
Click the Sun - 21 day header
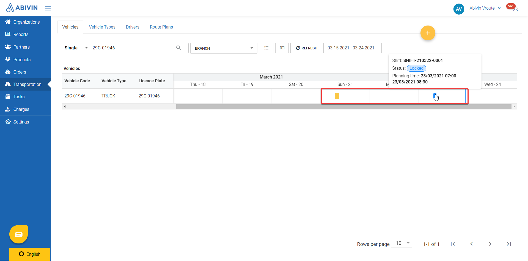coord(345,84)
